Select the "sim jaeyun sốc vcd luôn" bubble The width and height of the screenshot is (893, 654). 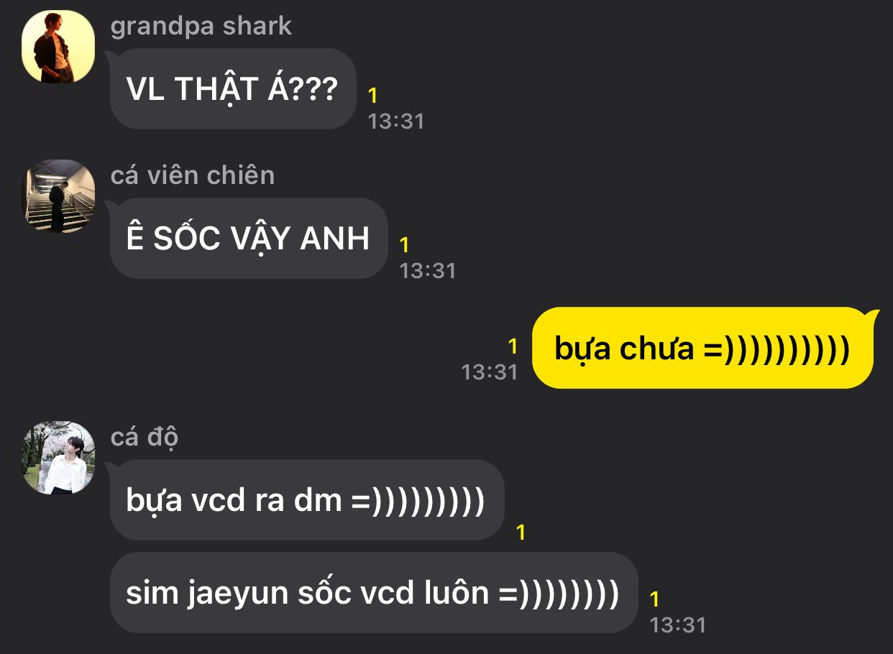(x=374, y=593)
